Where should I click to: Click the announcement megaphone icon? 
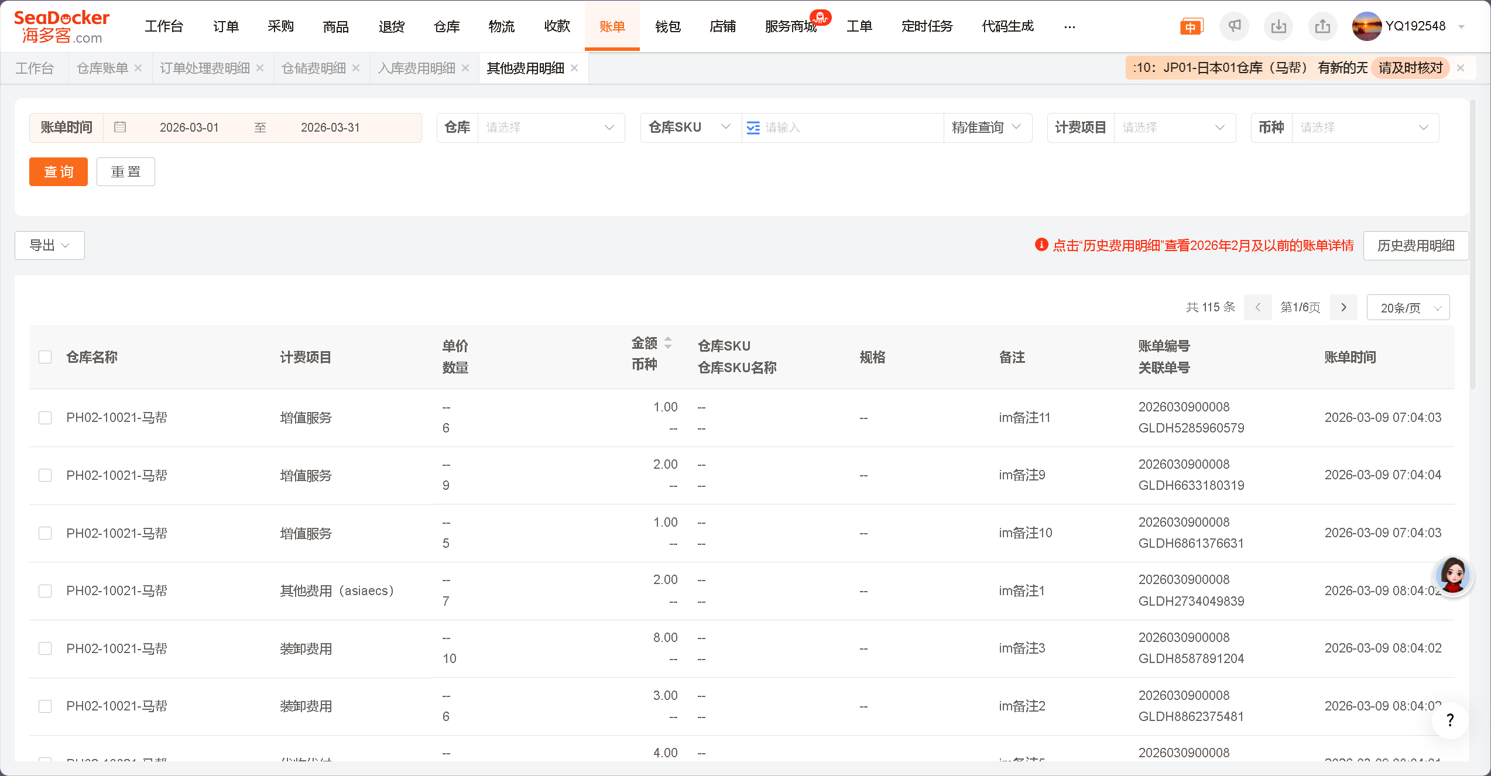1234,26
